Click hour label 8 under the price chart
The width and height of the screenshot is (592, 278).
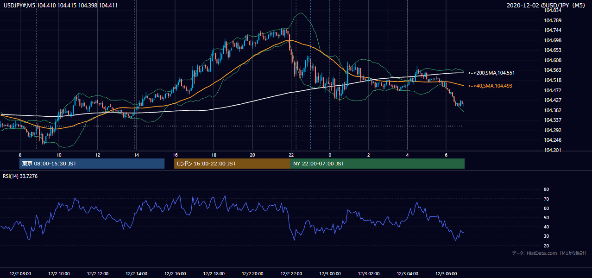coord(20,155)
